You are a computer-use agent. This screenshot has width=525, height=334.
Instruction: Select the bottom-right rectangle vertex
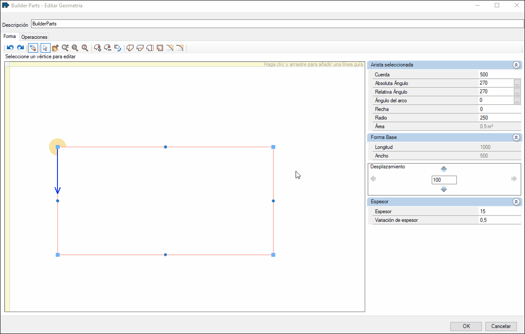click(x=274, y=255)
